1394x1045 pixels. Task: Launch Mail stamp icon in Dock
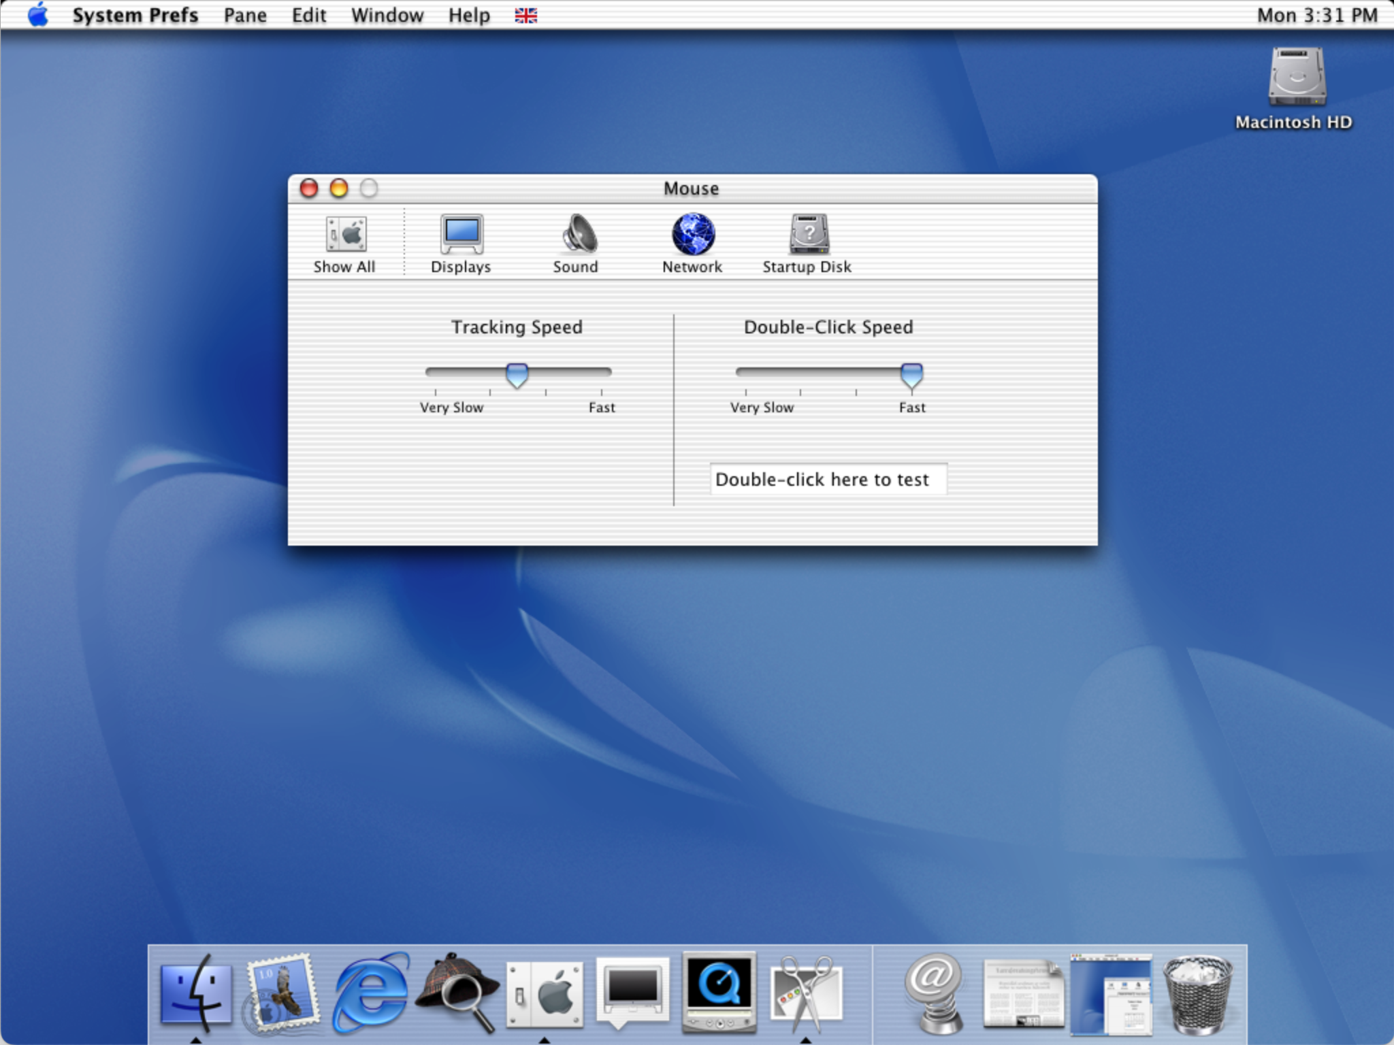282,993
